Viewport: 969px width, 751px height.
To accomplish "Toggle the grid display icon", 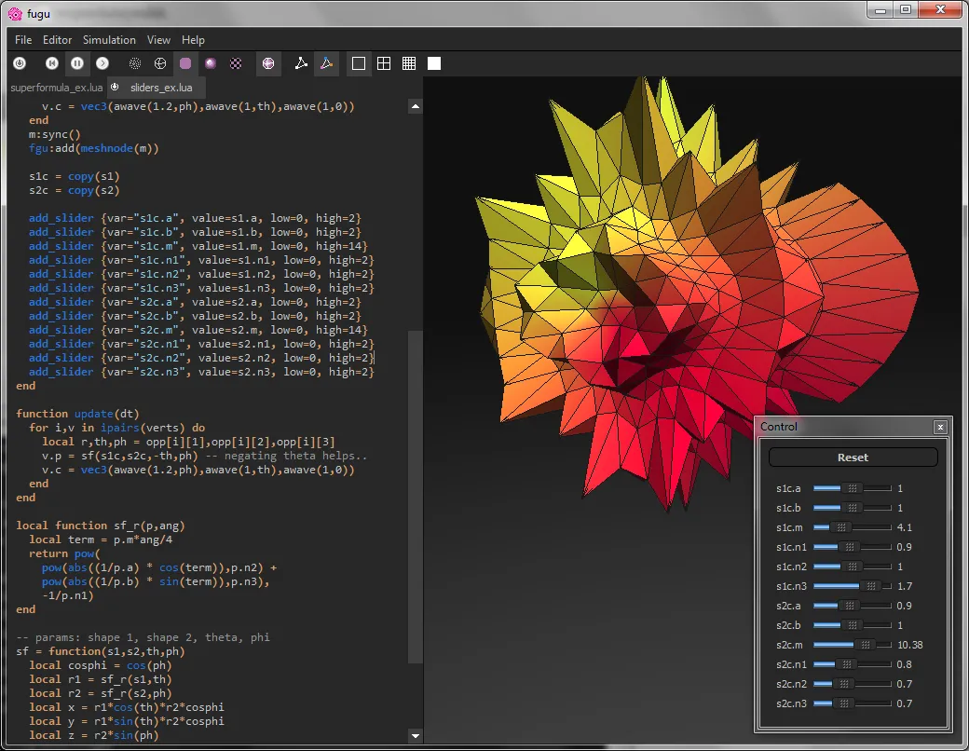I will [x=408, y=62].
